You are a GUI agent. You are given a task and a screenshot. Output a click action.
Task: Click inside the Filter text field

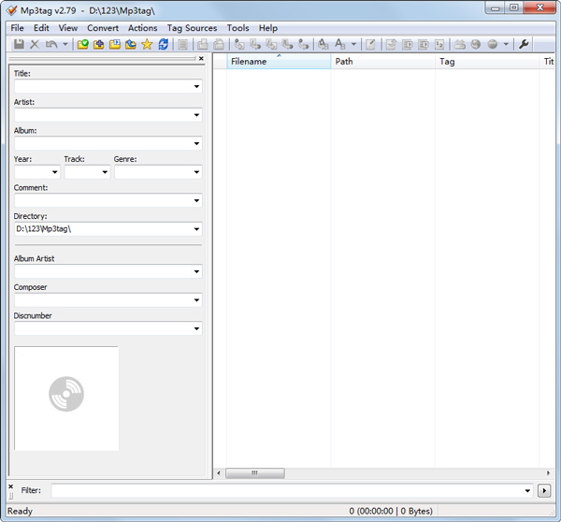[286, 490]
